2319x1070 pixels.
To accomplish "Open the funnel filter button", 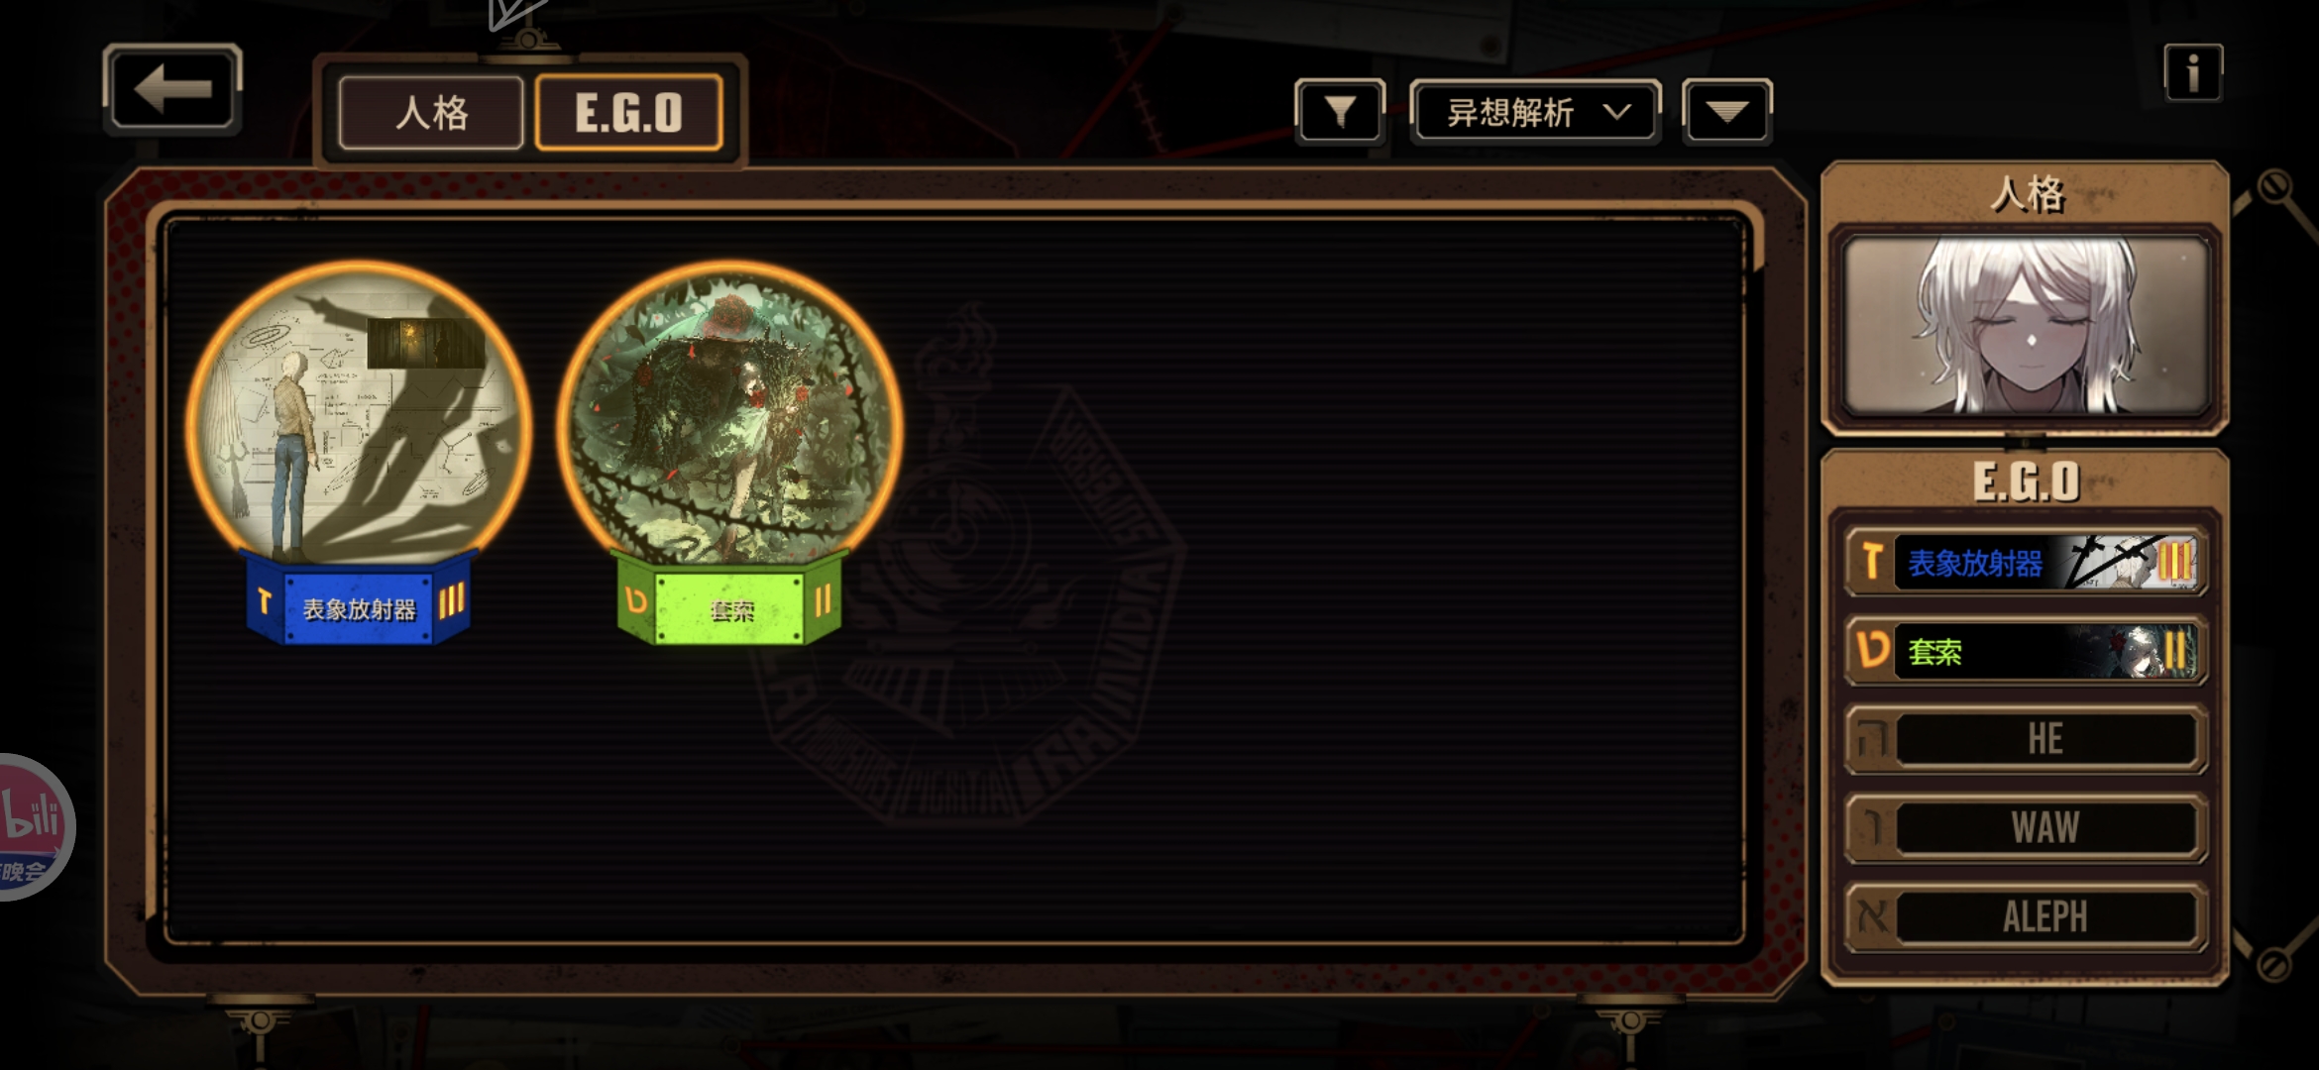I will [x=1340, y=112].
